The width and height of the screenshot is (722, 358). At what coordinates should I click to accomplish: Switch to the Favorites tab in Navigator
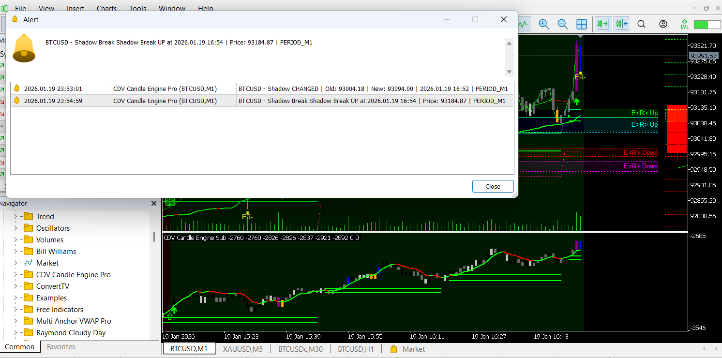(61, 346)
